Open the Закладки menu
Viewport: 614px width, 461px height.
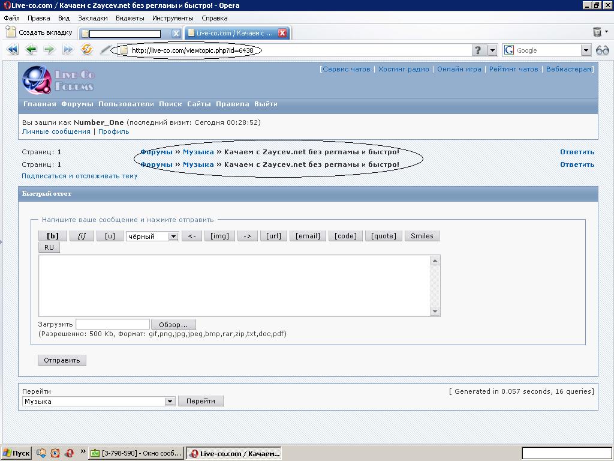pyautogui.click(x=92, y=18)
